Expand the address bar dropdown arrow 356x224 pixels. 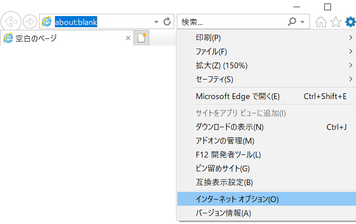tap(156, 22)
